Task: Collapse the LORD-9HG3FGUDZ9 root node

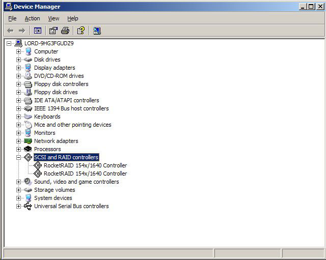Action: [x=9, y=43]
